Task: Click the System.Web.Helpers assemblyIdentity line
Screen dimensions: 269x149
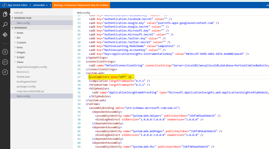Action: (x=158, y=116)
